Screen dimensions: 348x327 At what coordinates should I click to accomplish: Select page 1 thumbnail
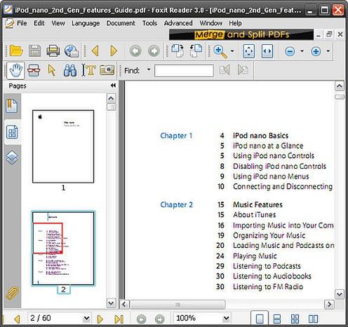(63, 146)
